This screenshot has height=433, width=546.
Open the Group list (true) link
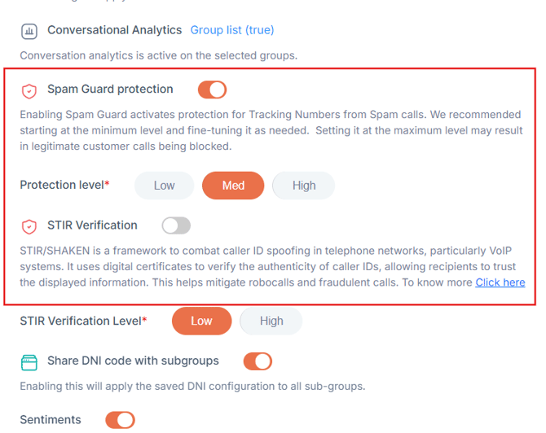click(x=232, y=30)
